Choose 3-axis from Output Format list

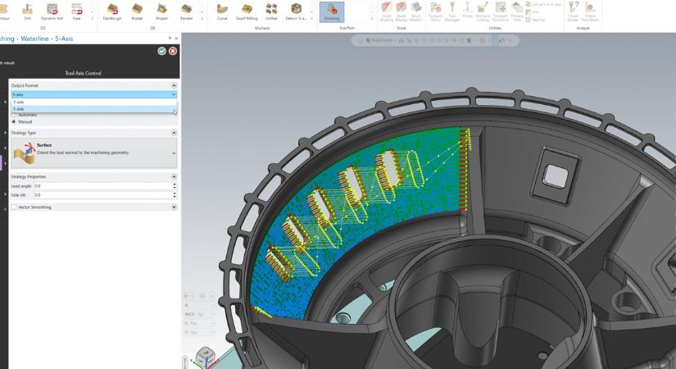click(94, 102)
